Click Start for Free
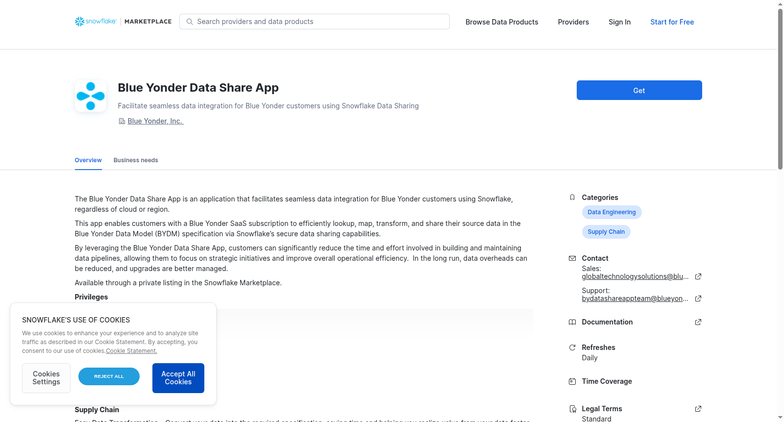 coord(672,22)
